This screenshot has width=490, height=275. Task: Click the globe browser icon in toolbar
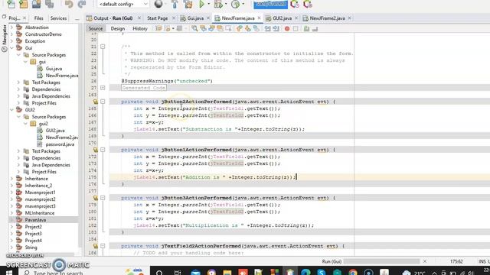[x=158, y=4]
